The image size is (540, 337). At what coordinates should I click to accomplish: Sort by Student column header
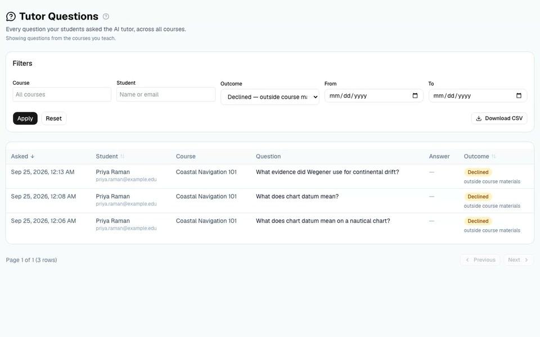[x=110, y=157]
